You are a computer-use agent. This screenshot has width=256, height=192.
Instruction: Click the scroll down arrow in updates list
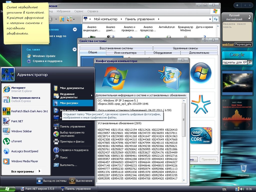(184, 180)
